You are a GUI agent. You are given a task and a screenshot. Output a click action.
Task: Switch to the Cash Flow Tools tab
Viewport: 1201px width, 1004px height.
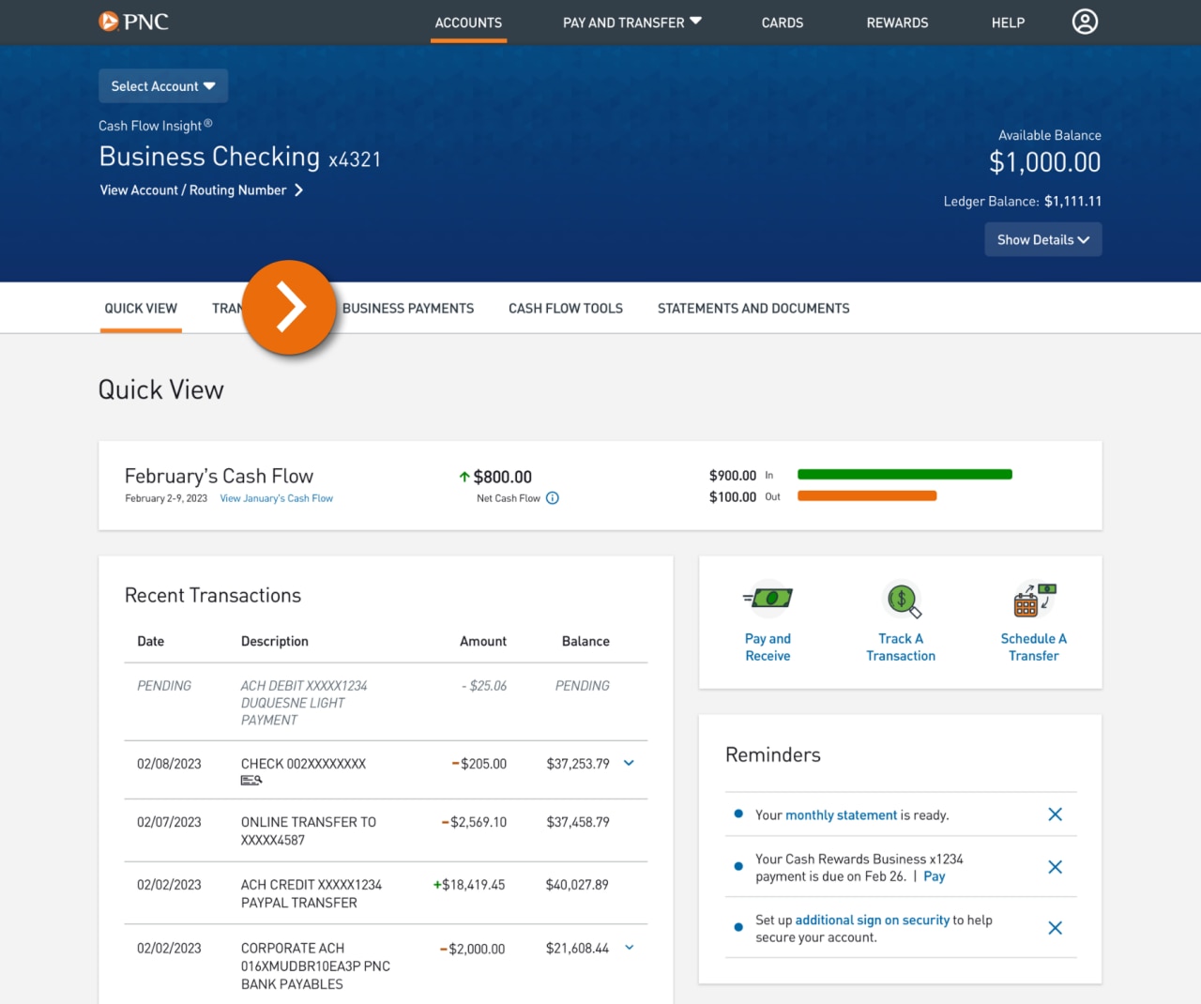[565, 308]
